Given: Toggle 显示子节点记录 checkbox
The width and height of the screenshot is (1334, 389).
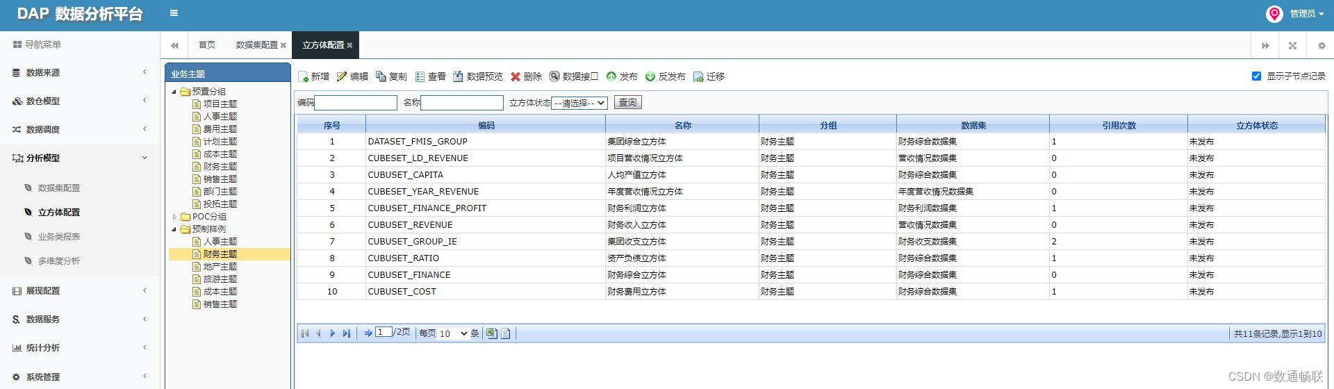Looking at the screenshot, I should coord(1256,76).
